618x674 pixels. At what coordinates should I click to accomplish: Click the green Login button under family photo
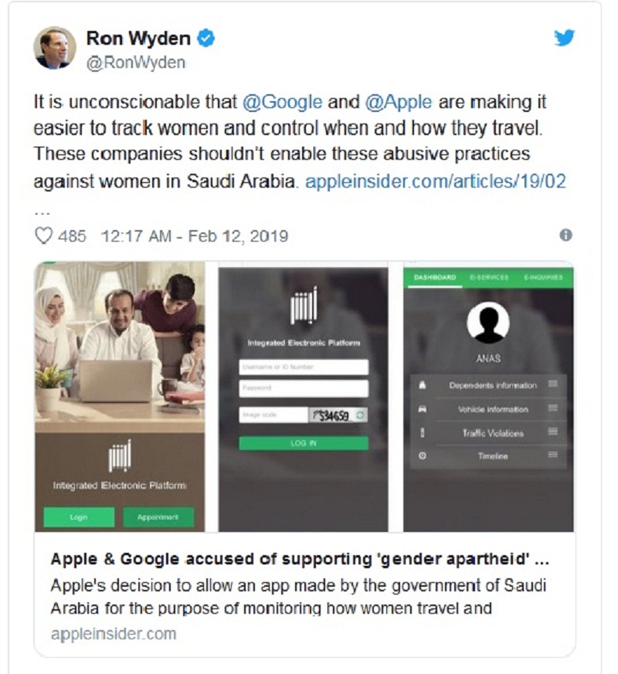coord(79,517)
